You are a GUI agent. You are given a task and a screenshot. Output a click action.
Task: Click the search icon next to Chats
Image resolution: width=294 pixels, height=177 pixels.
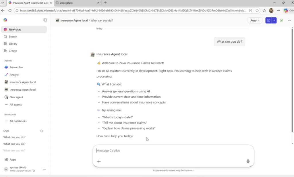(42, 131)
